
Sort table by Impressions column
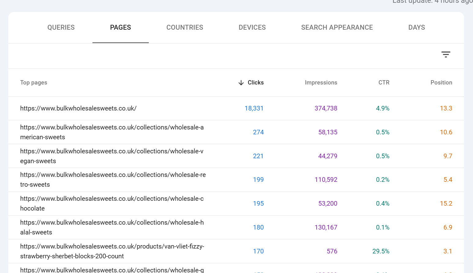point(321,83)
